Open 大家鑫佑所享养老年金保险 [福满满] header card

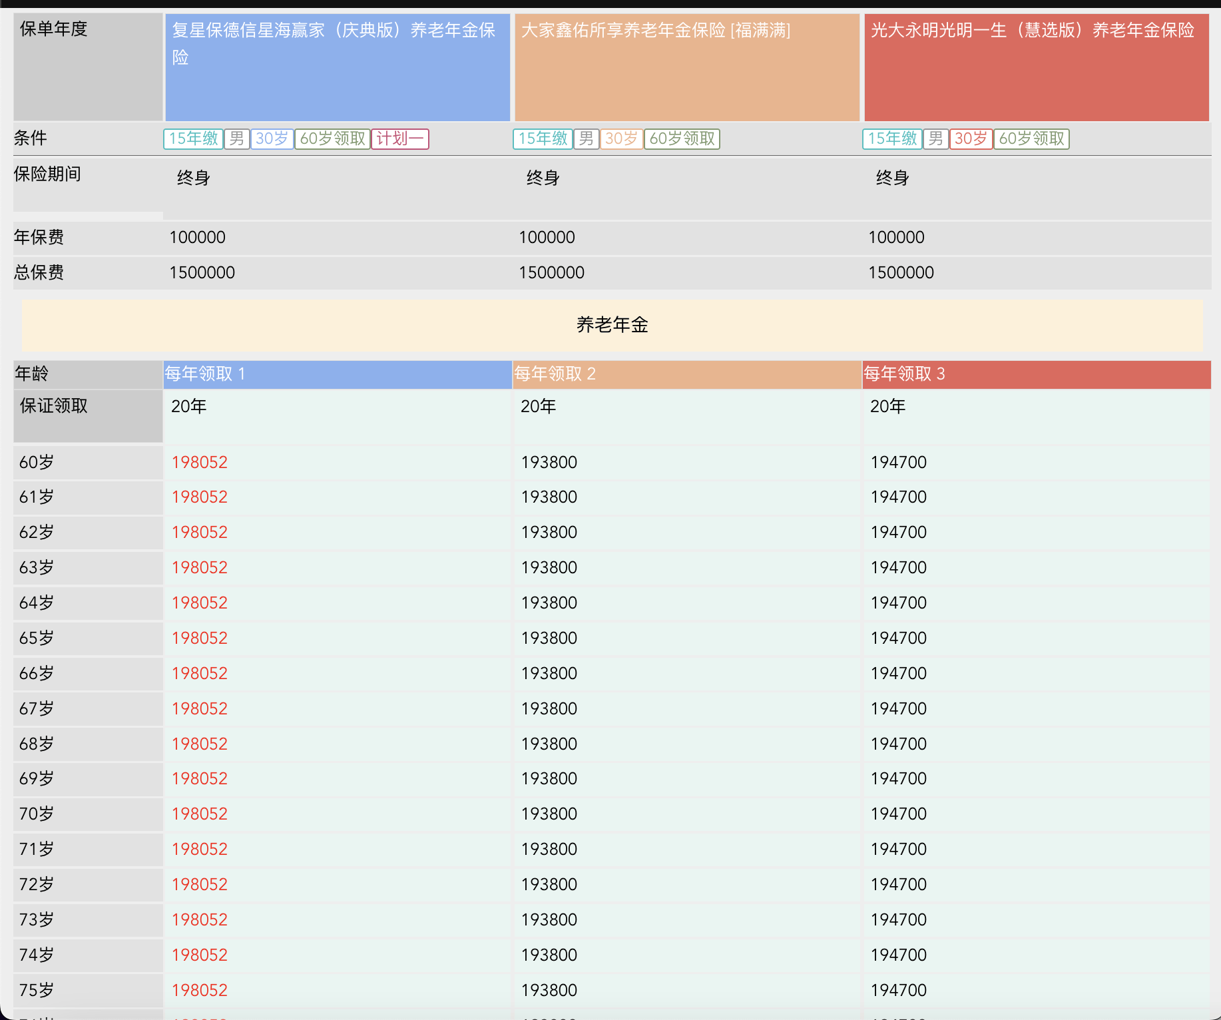coord(687,67)
